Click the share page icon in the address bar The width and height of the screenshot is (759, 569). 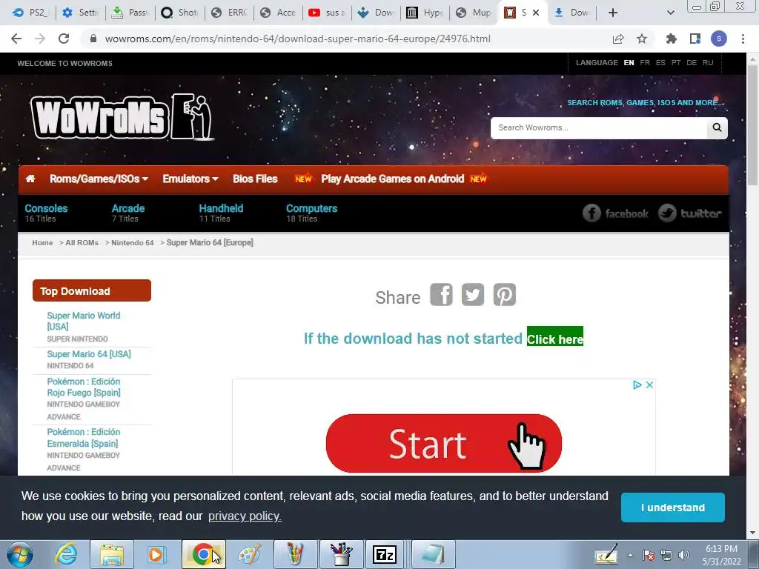618,39
